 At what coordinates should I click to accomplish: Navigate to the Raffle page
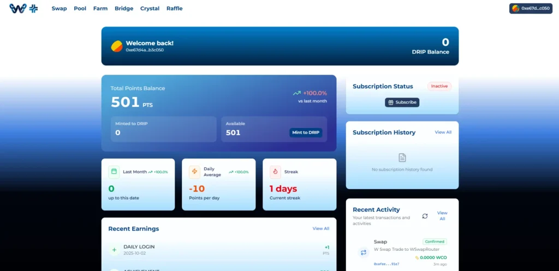click(x=175, y=9)
